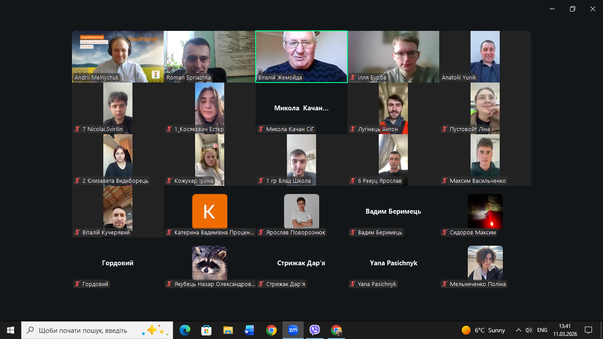The width and height of the screenshot is (603, 339).
Task: Select Roman Spriazhka's video tile
Action: (x=210, y=56)
